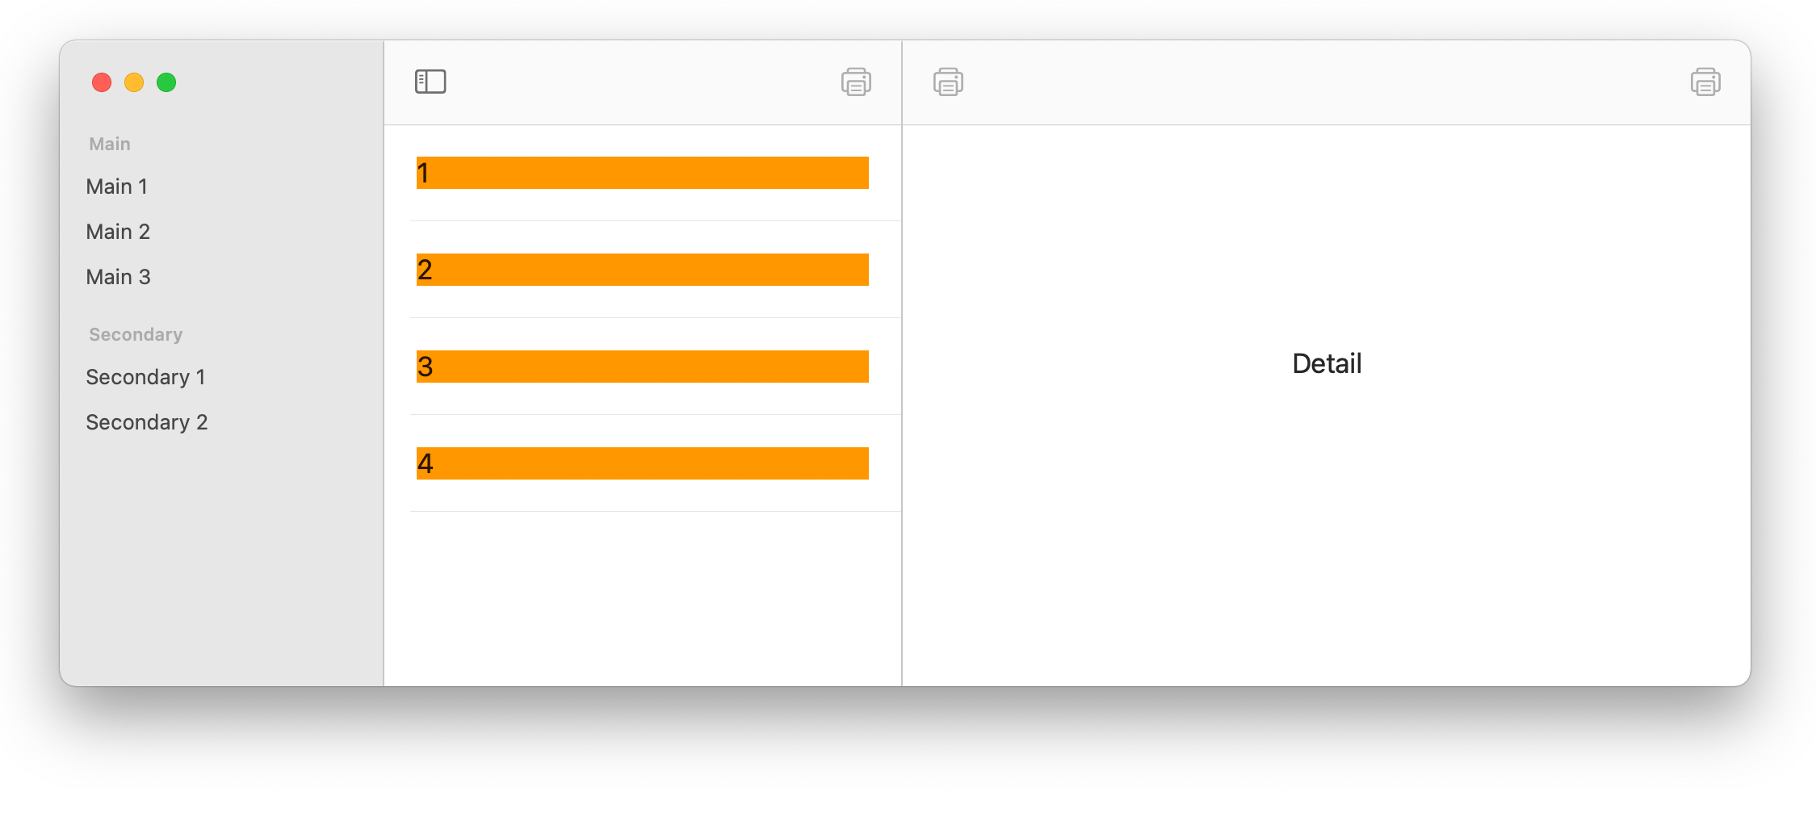Click the Secondary section header

136,334
